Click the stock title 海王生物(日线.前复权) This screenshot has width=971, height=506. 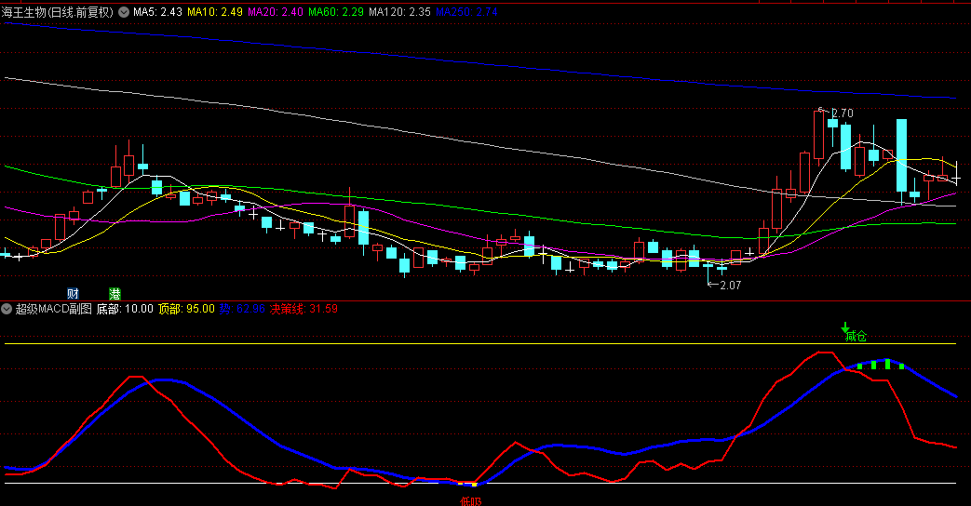tap(57, 12)
